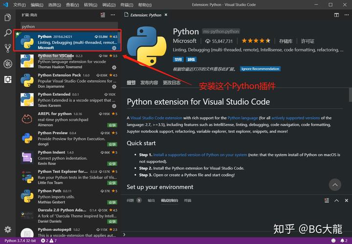Click the gear icon for Python Extended

pos(114,106)
